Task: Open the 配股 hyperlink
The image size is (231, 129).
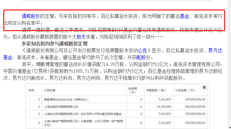Action: 141,58
